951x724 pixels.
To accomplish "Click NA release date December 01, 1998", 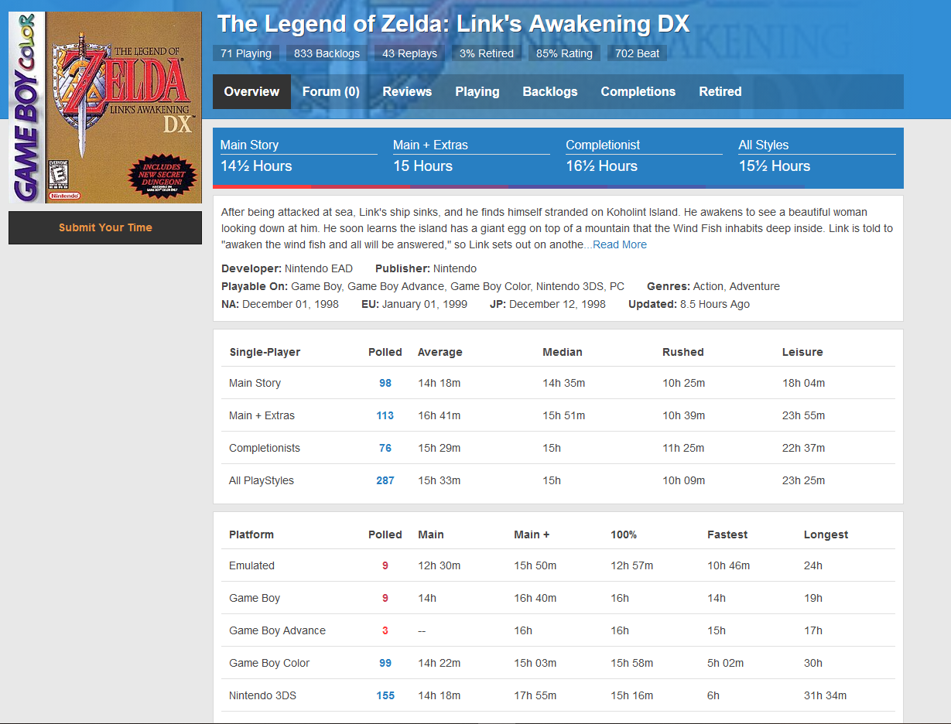I will pos(280,304).
